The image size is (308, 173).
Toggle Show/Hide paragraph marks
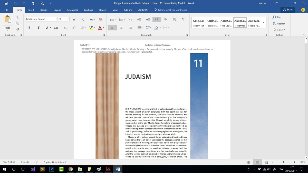click(x=183, y=19)
